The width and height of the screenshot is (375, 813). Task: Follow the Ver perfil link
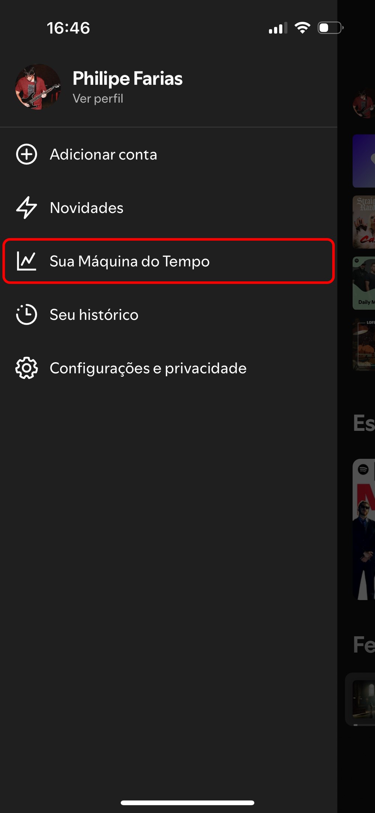click(98, 99)
